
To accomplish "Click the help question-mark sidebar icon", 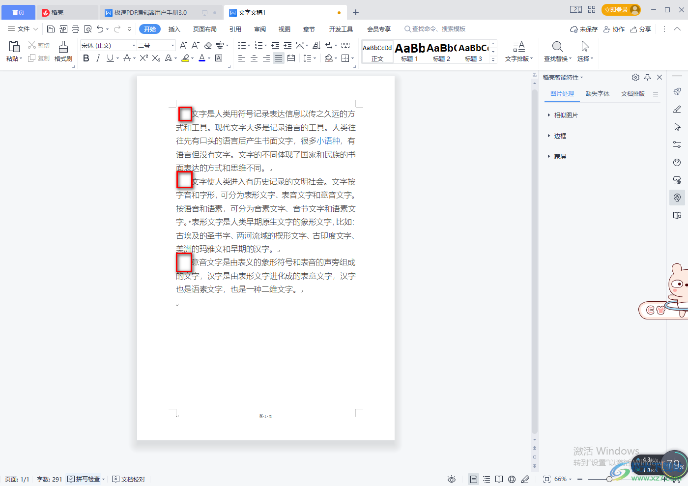I will coord(677,162).
